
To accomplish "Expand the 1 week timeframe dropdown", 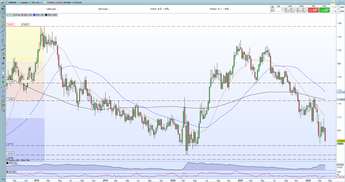I will pos(25,3).
